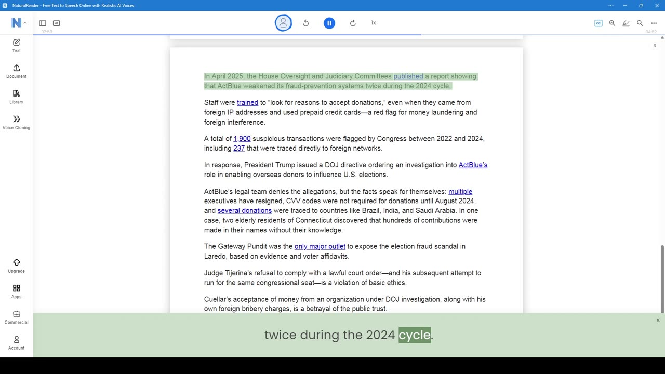Open the Apps section
Screen dimensions: 665x374
click(x=16, y=291)
